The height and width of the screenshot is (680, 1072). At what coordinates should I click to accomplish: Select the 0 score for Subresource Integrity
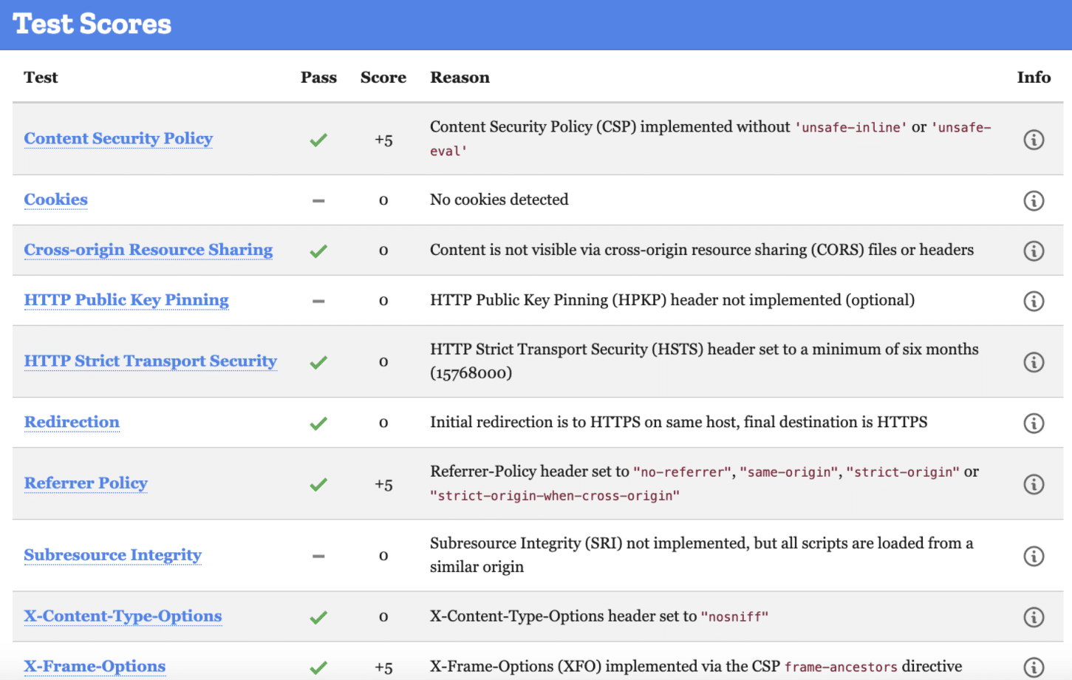click(x=383, y=556)
